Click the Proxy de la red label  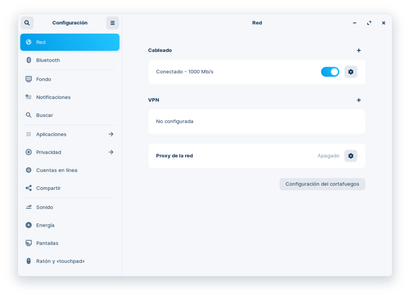point(175,156)
